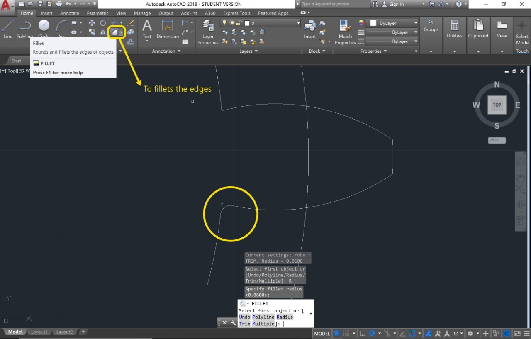The image size is (531, 339).
Task: Customize command line with wrench icon
Action: [233, 323]
